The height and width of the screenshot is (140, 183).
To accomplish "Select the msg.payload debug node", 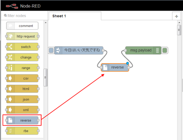I will pos(143,50).
